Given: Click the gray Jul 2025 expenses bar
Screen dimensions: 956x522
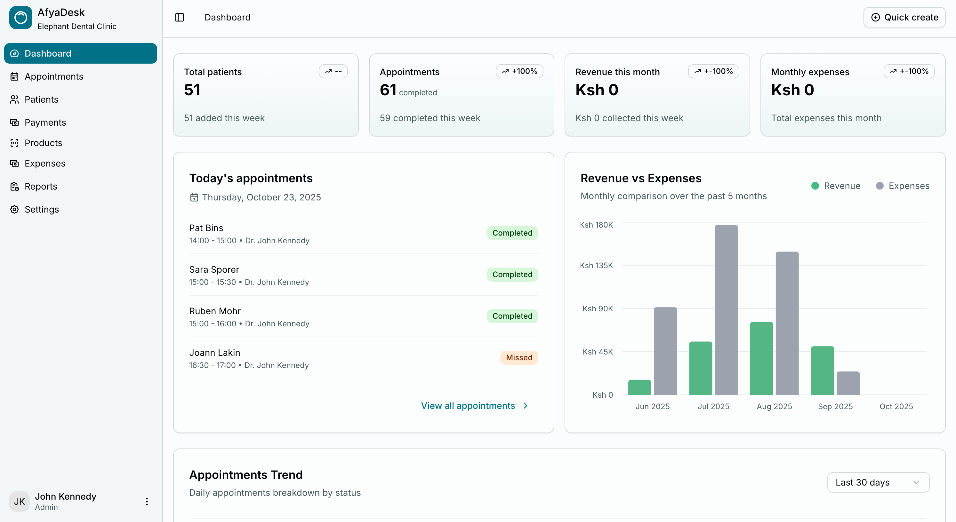Looking at the screenshot, I should click(x=726, y=309).
